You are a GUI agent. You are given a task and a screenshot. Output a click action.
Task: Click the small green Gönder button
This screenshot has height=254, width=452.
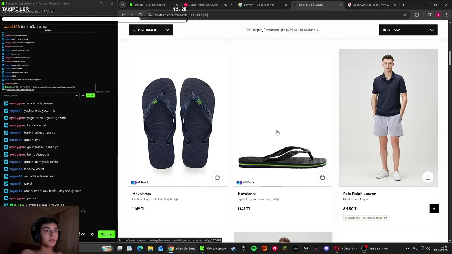tap(90, 96)
